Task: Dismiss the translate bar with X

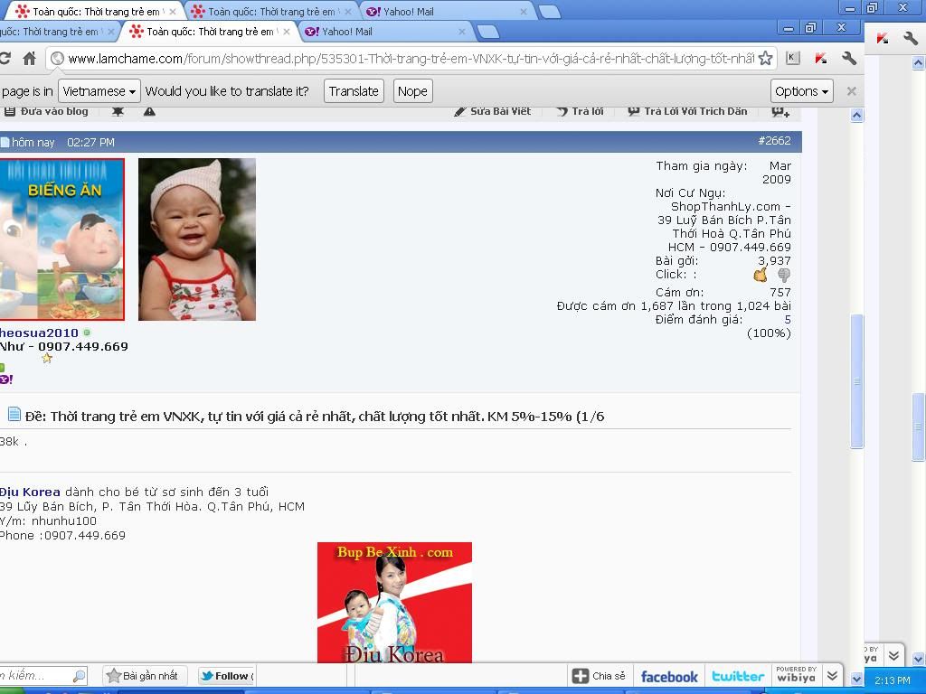Action: click(851, 91)
